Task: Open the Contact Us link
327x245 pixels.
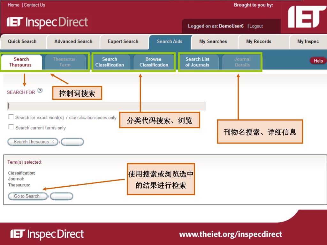Action: [x=34, y=5]
